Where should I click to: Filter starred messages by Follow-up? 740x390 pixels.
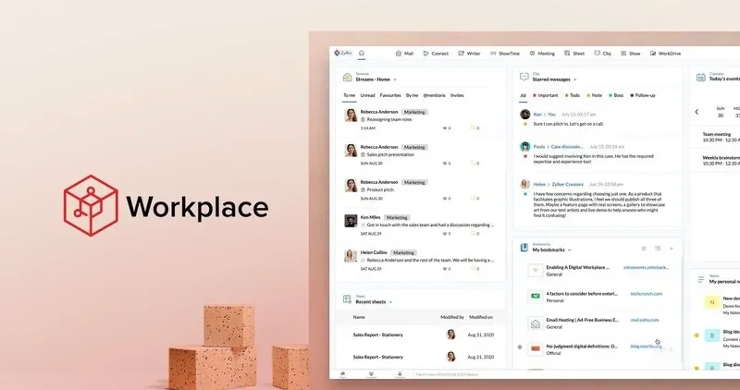point(643,95)
